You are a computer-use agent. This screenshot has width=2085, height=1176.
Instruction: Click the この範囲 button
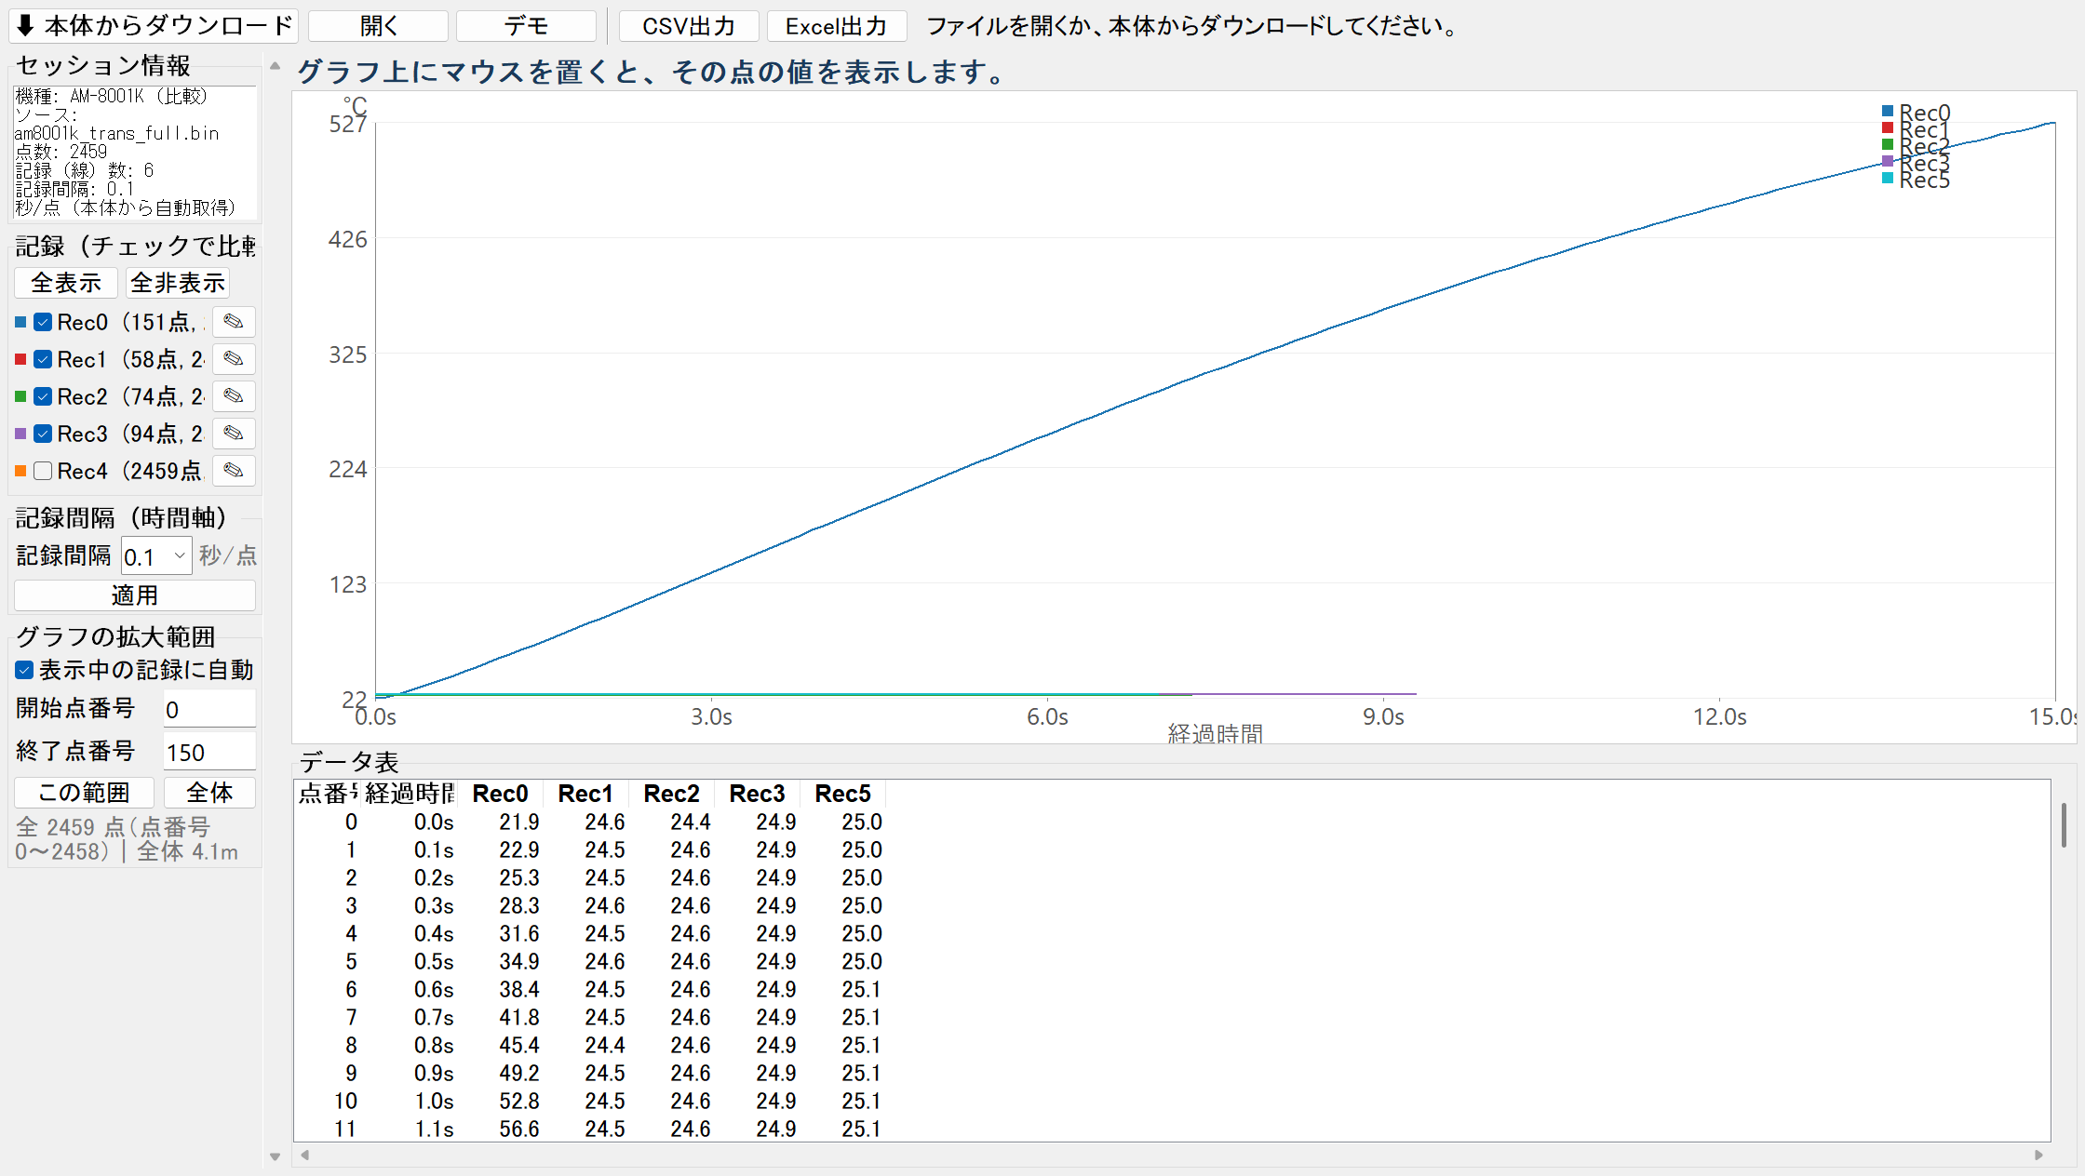point(84,793)
